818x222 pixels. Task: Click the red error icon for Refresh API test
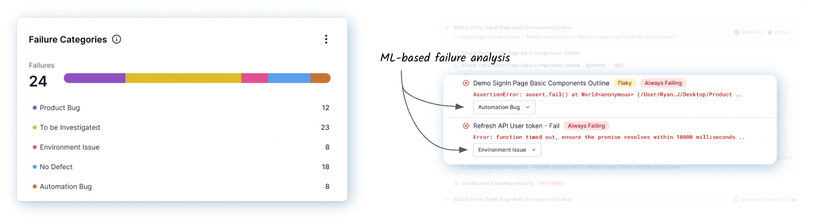click(x=466, y=126)
